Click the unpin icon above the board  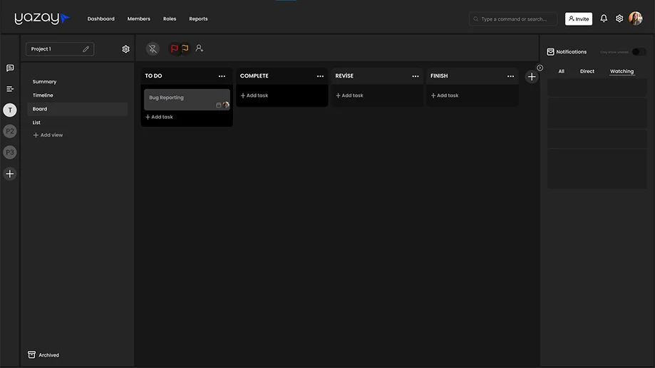(153, 49)
